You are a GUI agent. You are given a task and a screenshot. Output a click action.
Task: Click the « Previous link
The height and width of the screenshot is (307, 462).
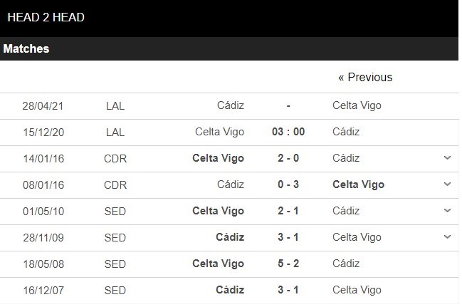pyautogui.click(x=364, y=77)
